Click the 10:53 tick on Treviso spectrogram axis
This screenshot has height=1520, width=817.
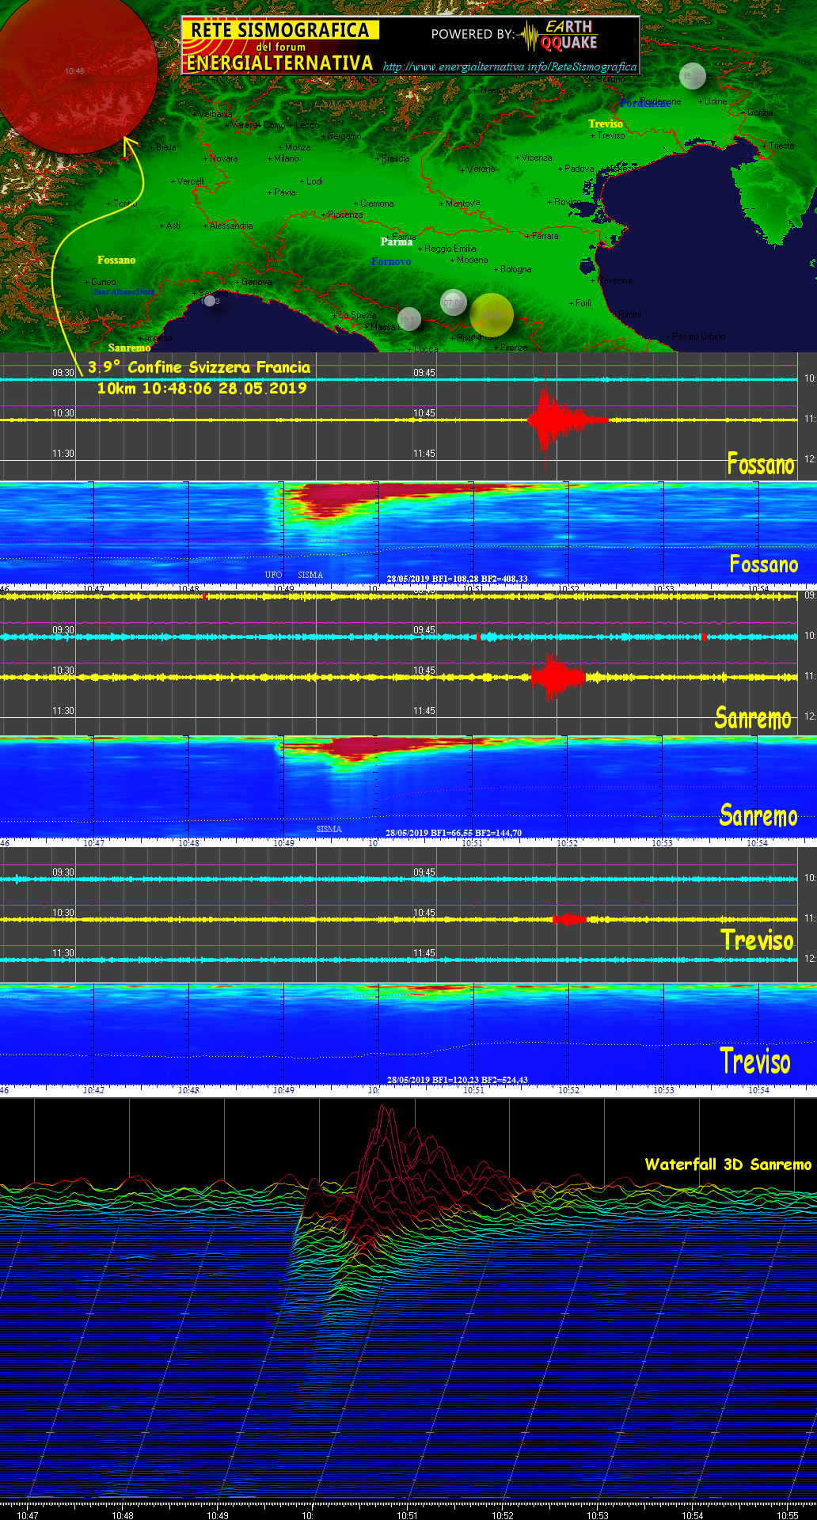(663, 1090)
